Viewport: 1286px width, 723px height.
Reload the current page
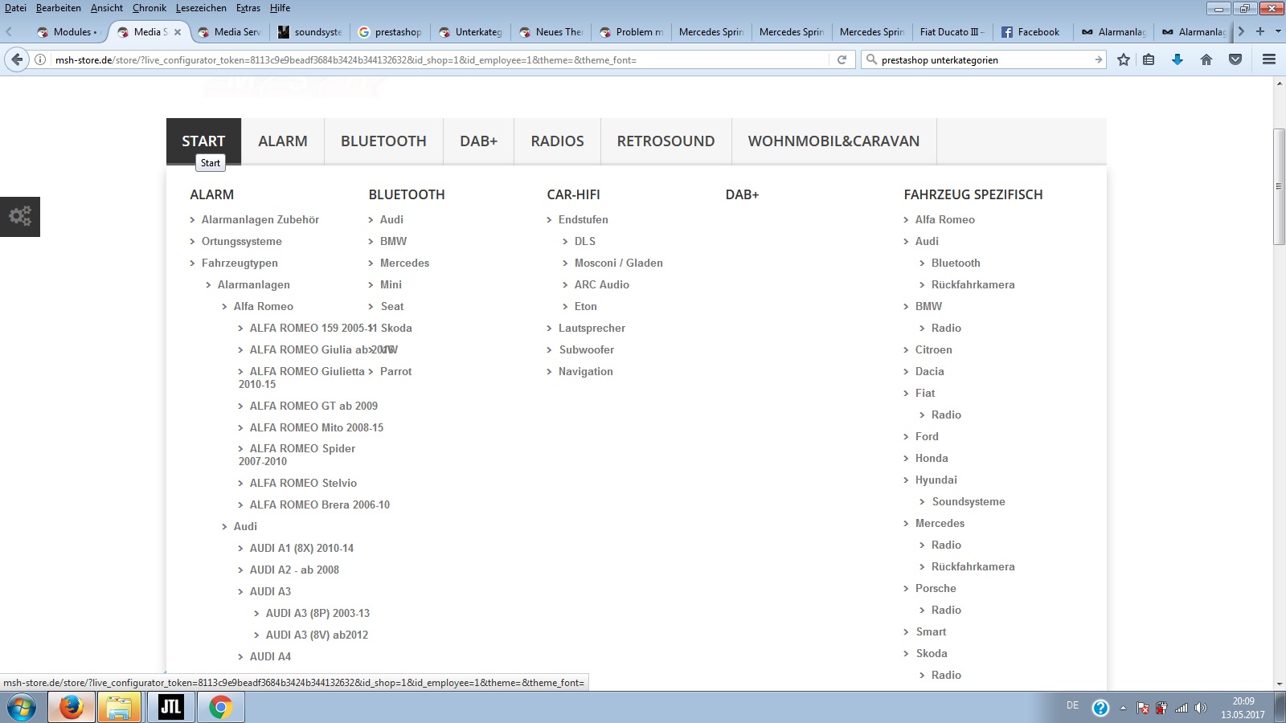click(842, 59)
